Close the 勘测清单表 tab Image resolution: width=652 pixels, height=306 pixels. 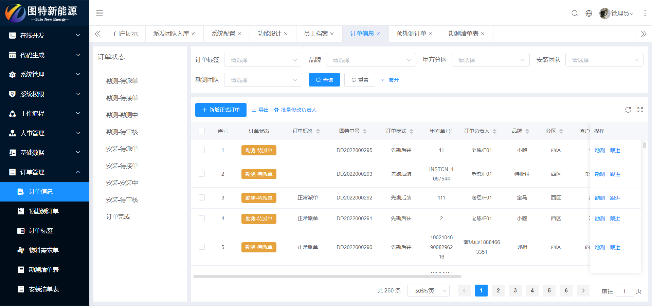(483, 34)
